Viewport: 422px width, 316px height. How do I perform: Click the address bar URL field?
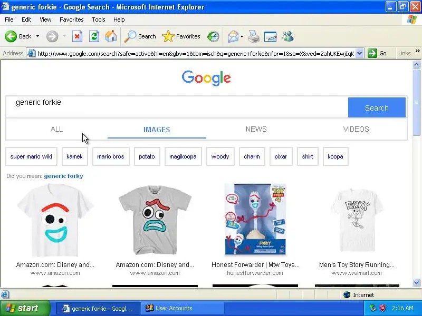(x=195, y=54)
